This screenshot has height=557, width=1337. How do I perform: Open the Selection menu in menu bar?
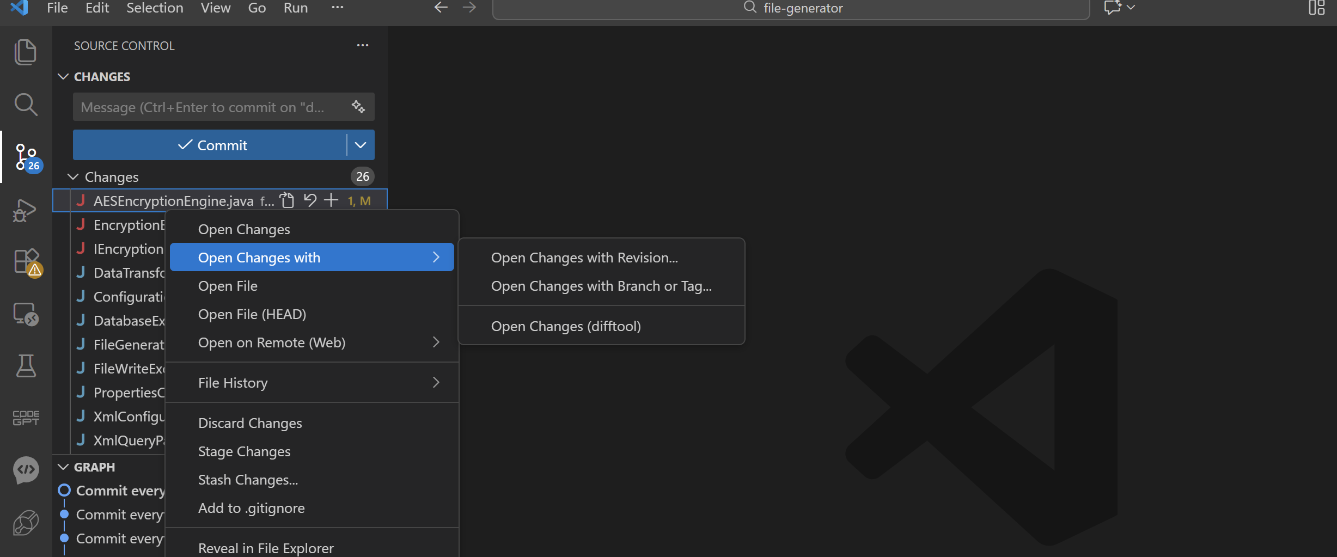click(155, 8)
